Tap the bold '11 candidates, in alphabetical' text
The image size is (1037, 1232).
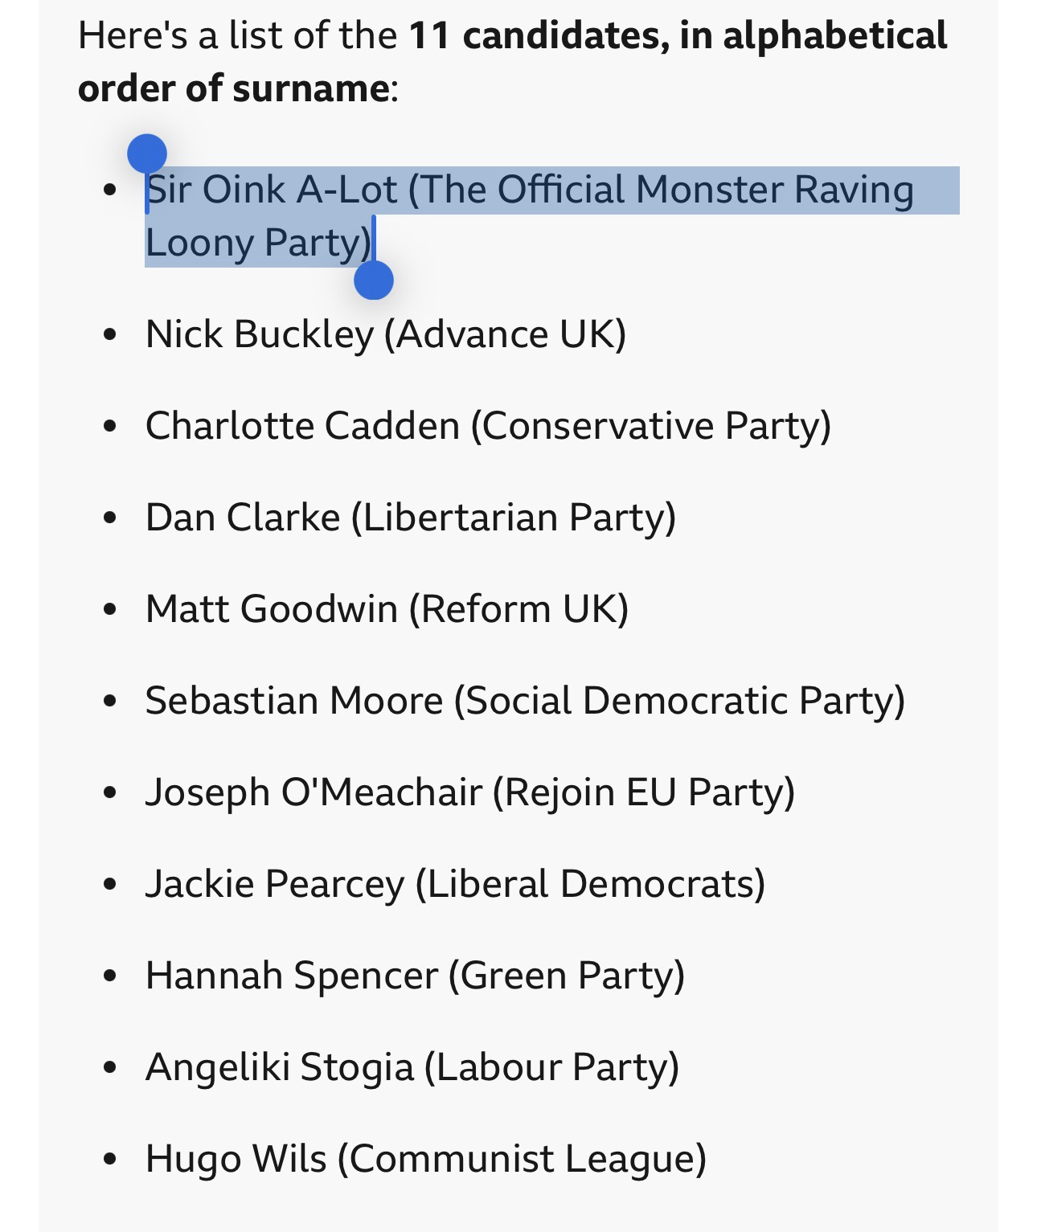678,36
